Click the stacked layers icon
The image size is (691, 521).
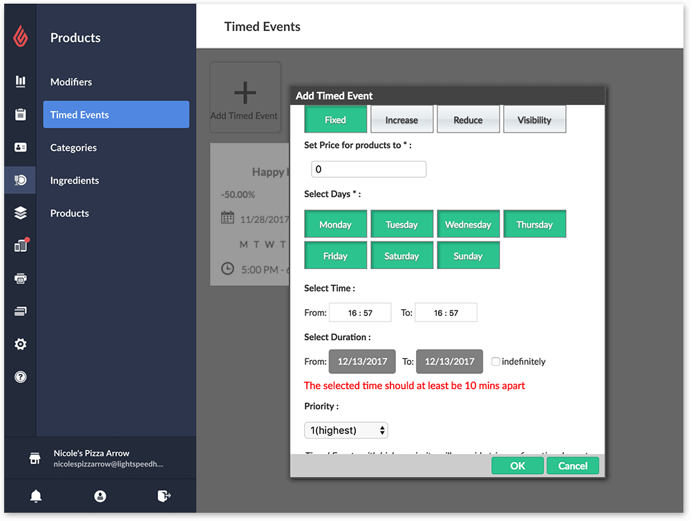tap(21, 213)
